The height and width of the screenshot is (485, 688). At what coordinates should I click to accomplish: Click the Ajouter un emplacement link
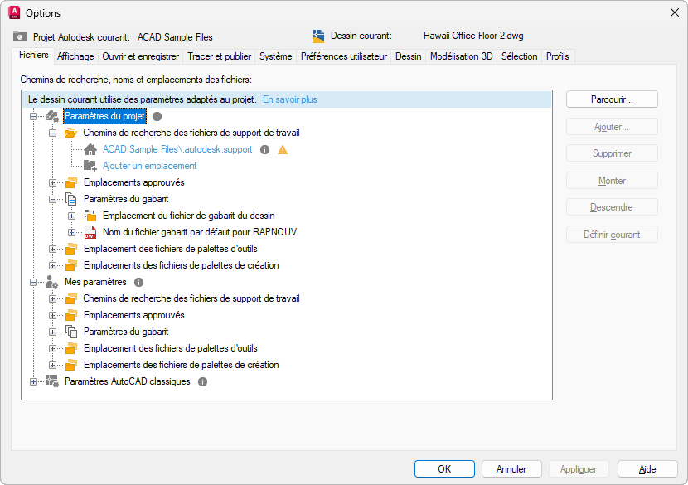pos(150,166)
